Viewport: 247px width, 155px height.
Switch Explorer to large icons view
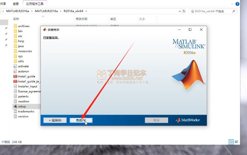coord(237,142)
